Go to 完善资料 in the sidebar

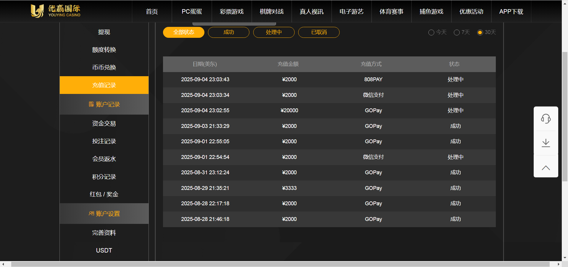[104, 233]
